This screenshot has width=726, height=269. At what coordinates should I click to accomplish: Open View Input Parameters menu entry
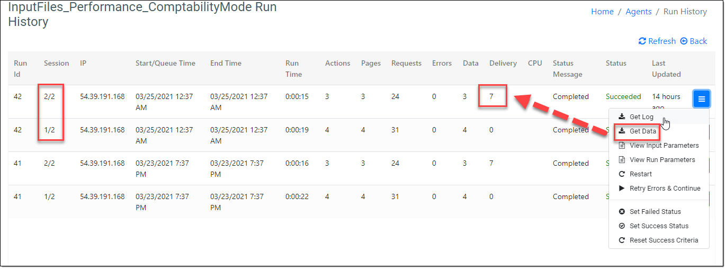664,146
